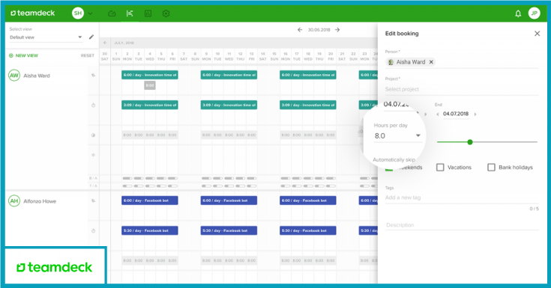Switch to the schedule calendar tab
The image size is (551, 288).
click(x=130, y=13)
